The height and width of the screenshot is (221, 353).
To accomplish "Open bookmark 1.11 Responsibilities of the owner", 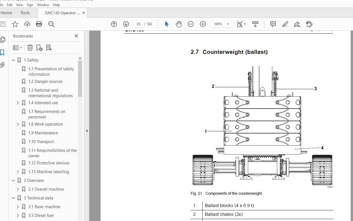I will [52, 153].
